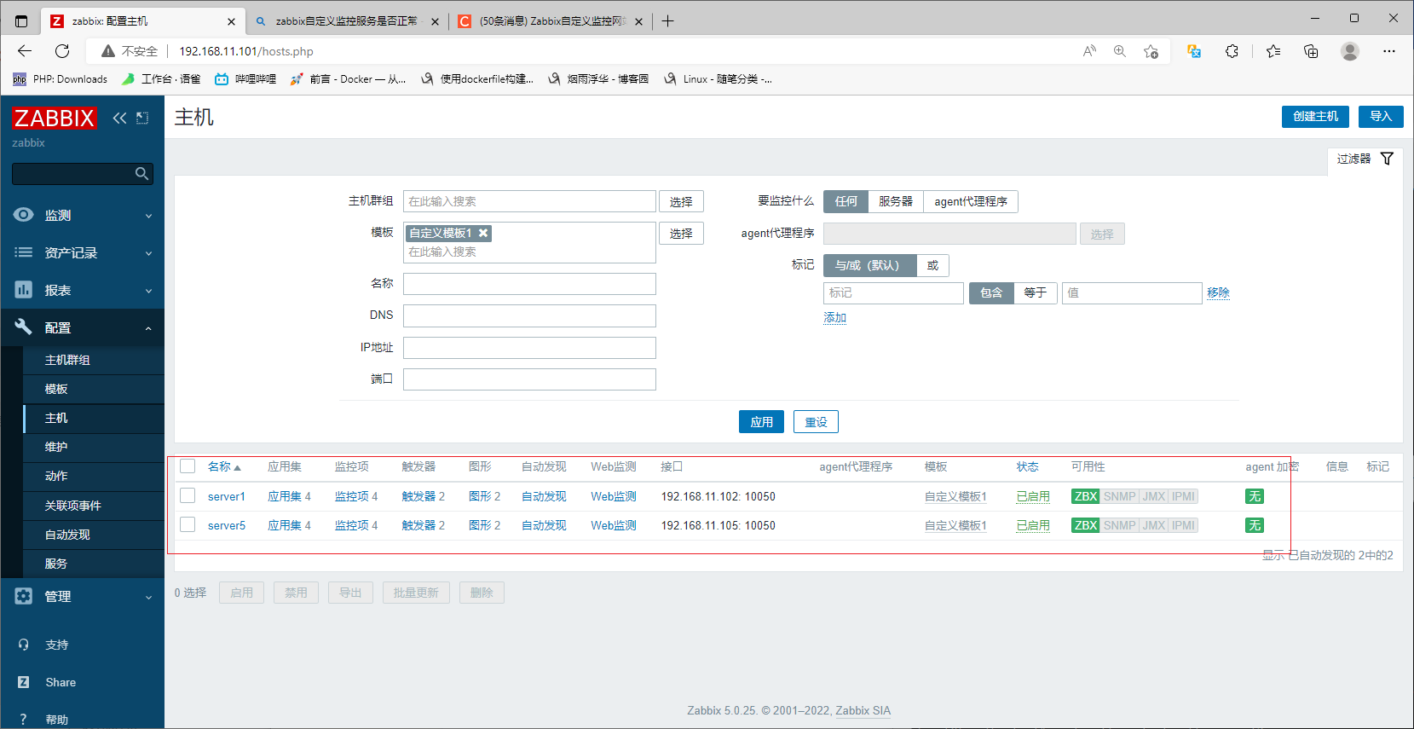
Task: Open the PHP: Downloads bookmark
Action: [61, 79]
